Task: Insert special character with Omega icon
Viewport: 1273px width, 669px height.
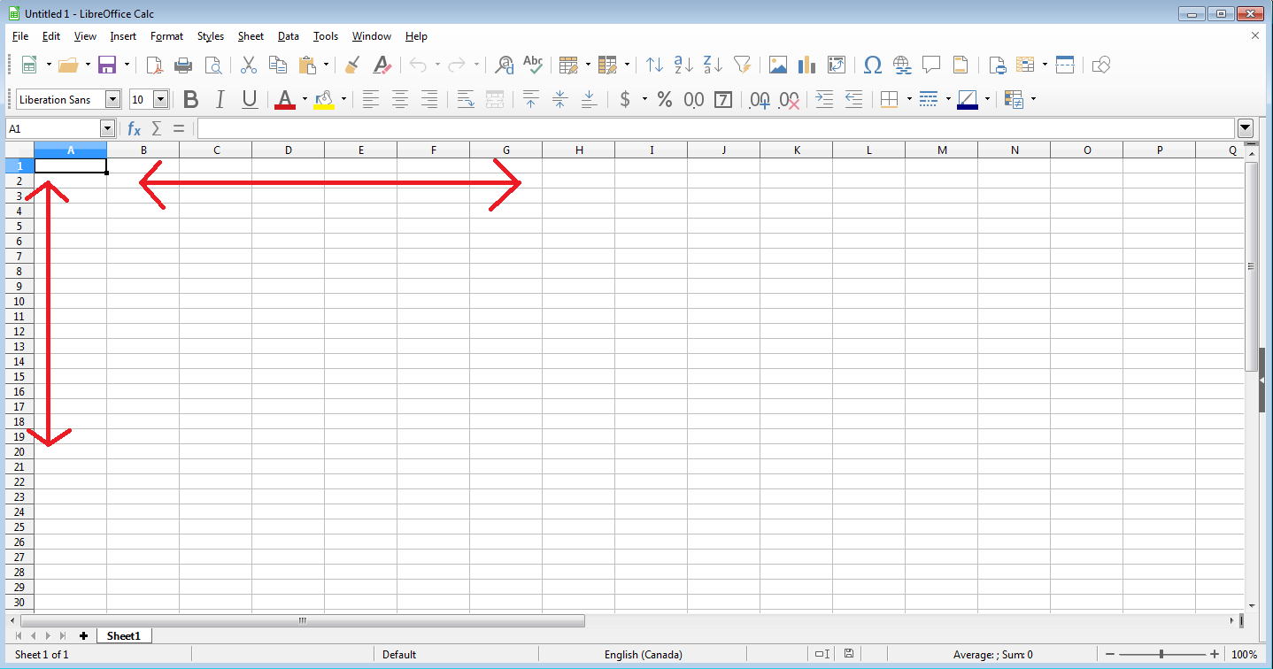Action: pos(872,65)
